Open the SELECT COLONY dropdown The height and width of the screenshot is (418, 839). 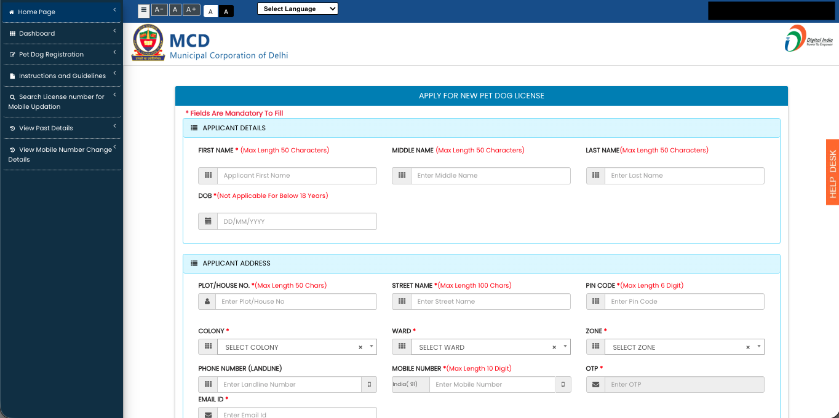pos(296,347)
